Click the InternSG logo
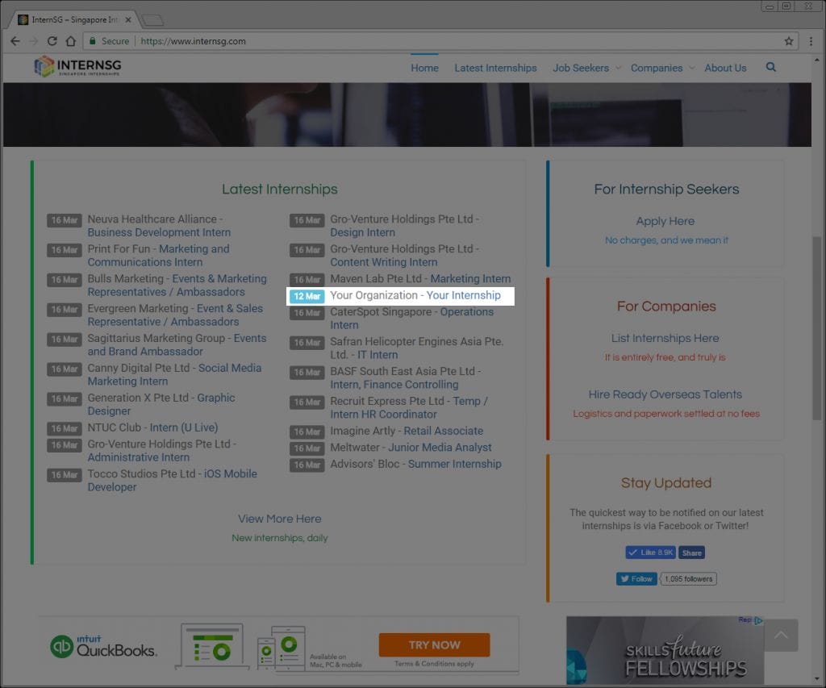The width and height of the screenshot is (826, 688). (x=77, y=67)
